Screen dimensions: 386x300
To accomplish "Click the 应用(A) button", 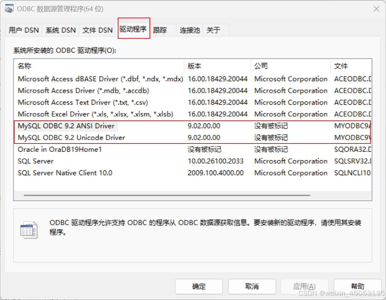I will click(304, 287).
